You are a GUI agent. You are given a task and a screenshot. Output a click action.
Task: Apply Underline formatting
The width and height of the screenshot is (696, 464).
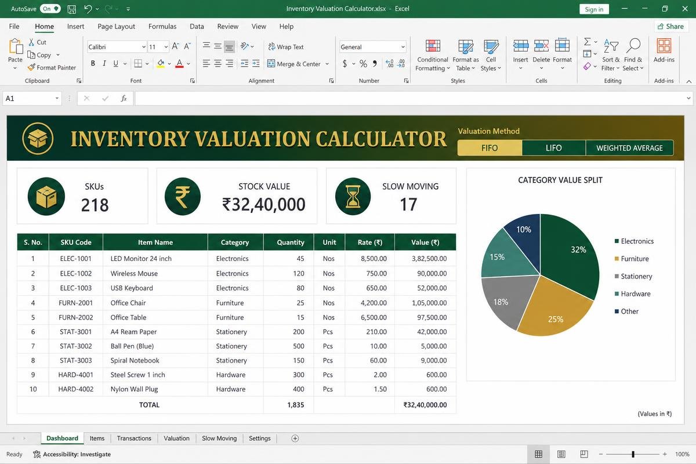[x=116, y=64]
